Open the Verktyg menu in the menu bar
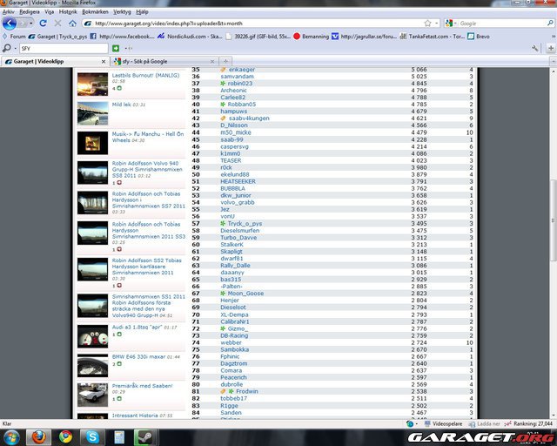The width and height of the screenshot is (557, 446). coord(122,12)
